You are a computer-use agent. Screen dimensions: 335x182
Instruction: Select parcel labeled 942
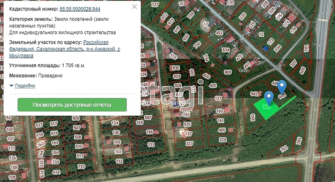tap(254, 94)
